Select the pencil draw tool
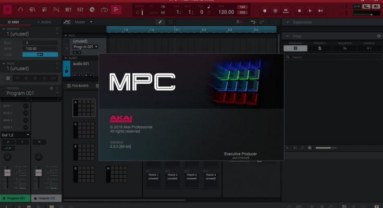The image size is (383, 208). point(159,22)
